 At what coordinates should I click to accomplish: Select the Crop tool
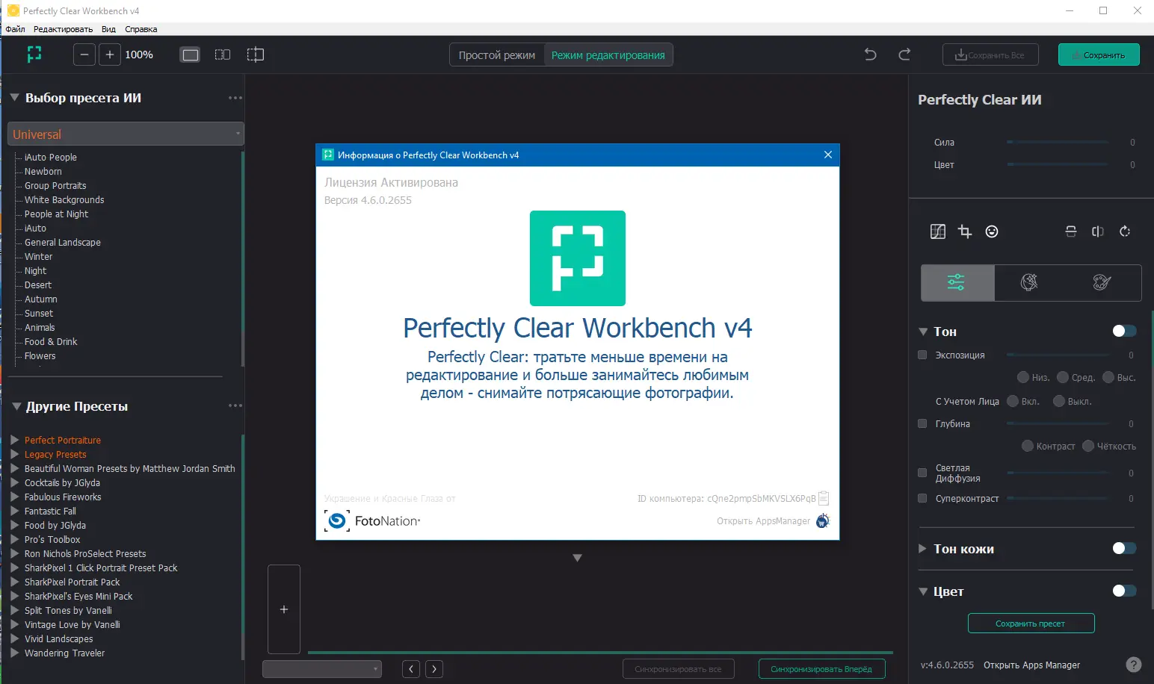point(965,231)
